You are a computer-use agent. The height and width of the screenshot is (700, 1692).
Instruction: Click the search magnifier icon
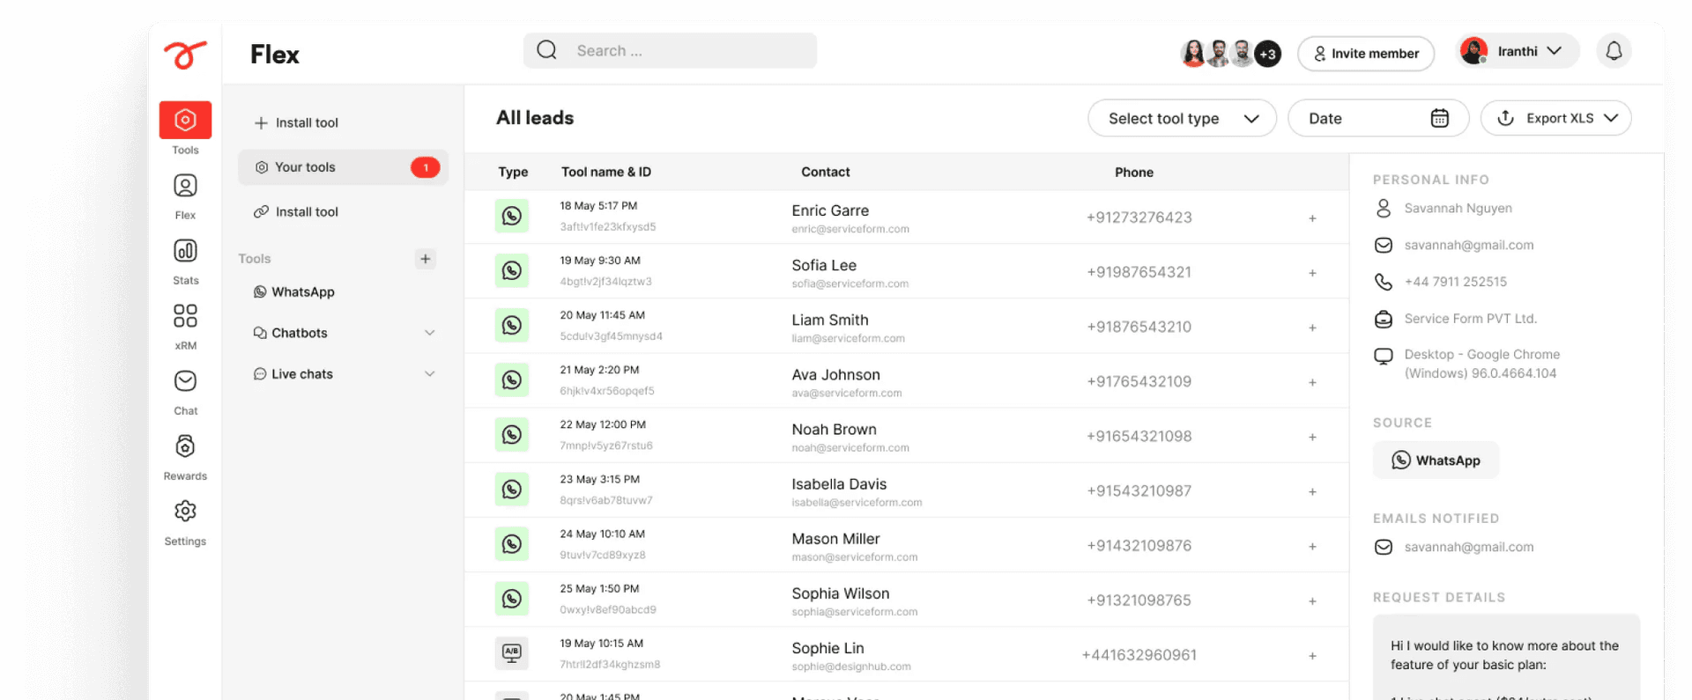point(546,49)
